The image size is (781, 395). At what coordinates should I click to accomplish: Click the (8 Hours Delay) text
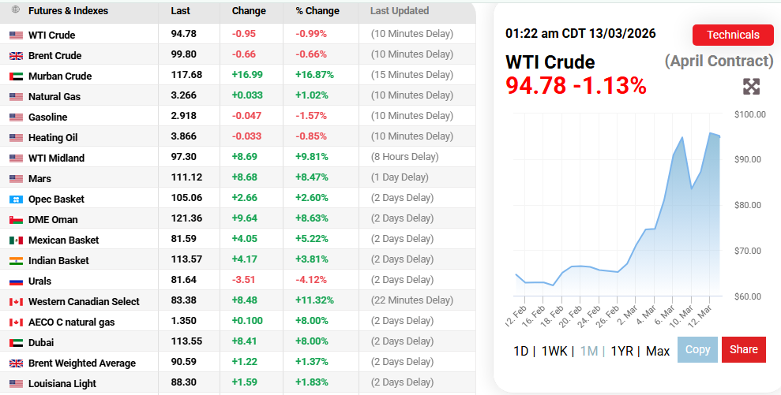click(x=405, y=157)
